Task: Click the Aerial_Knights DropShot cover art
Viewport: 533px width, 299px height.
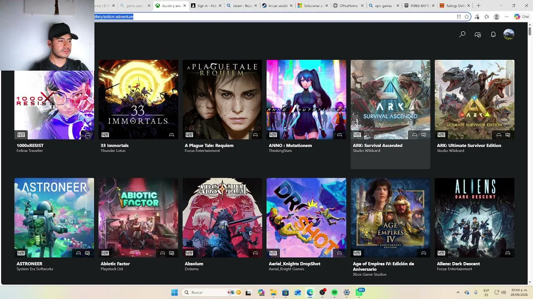Action: point(306,218)
